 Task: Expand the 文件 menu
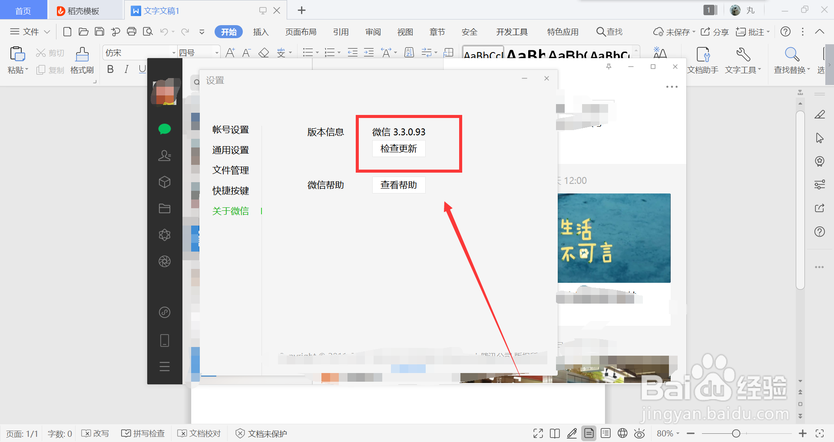tap(30, 32)
